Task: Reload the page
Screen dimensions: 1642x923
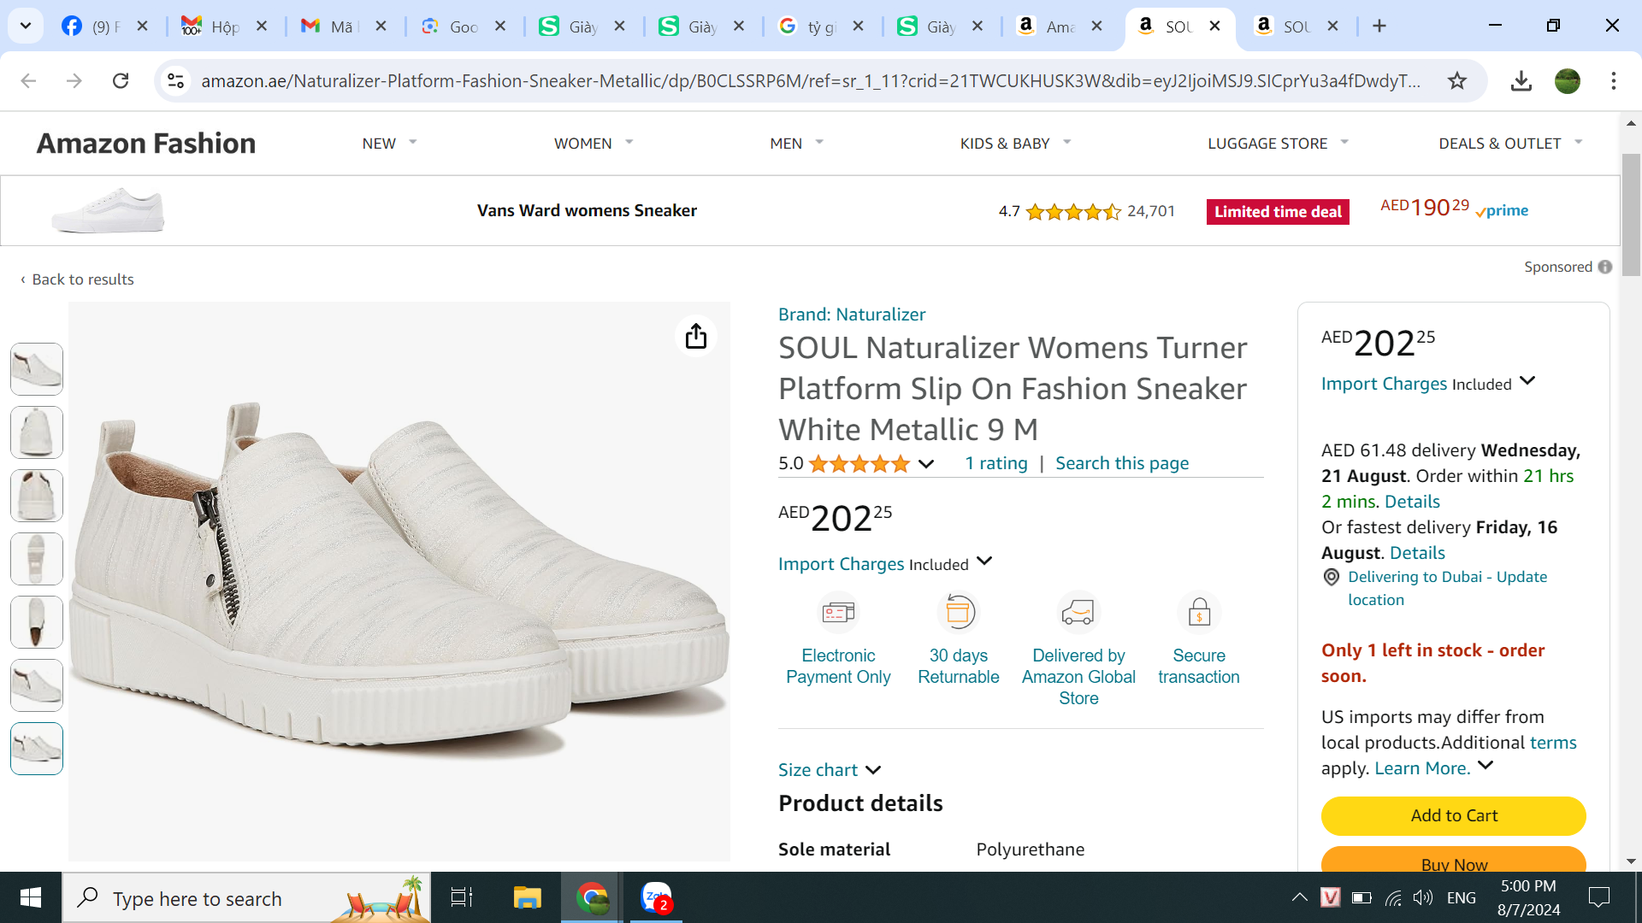Action: 121,80
